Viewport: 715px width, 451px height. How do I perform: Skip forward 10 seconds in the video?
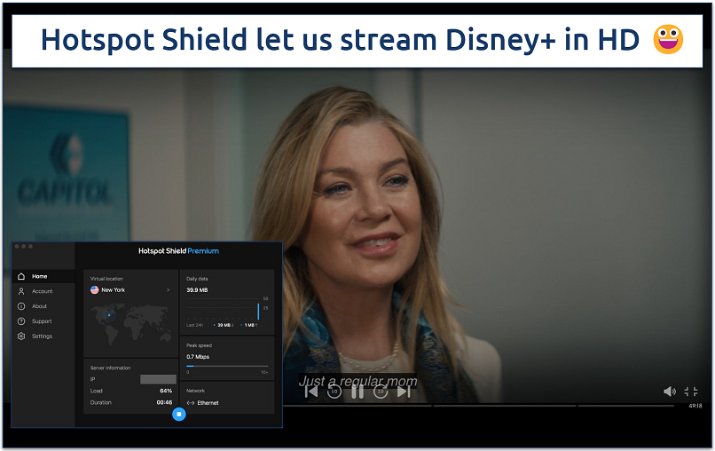click(381, 392)
